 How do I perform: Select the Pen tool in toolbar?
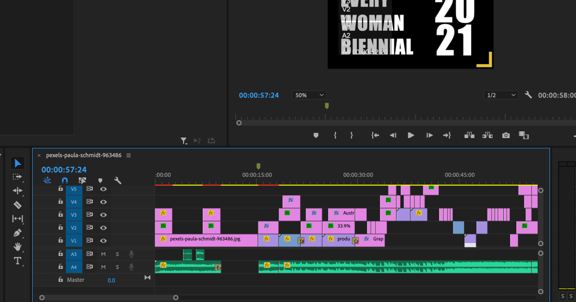point(17,232)
